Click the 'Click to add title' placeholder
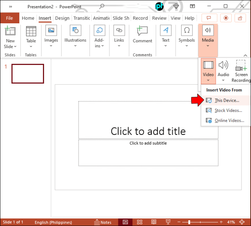The image size is (251, 226). (148, 120)
